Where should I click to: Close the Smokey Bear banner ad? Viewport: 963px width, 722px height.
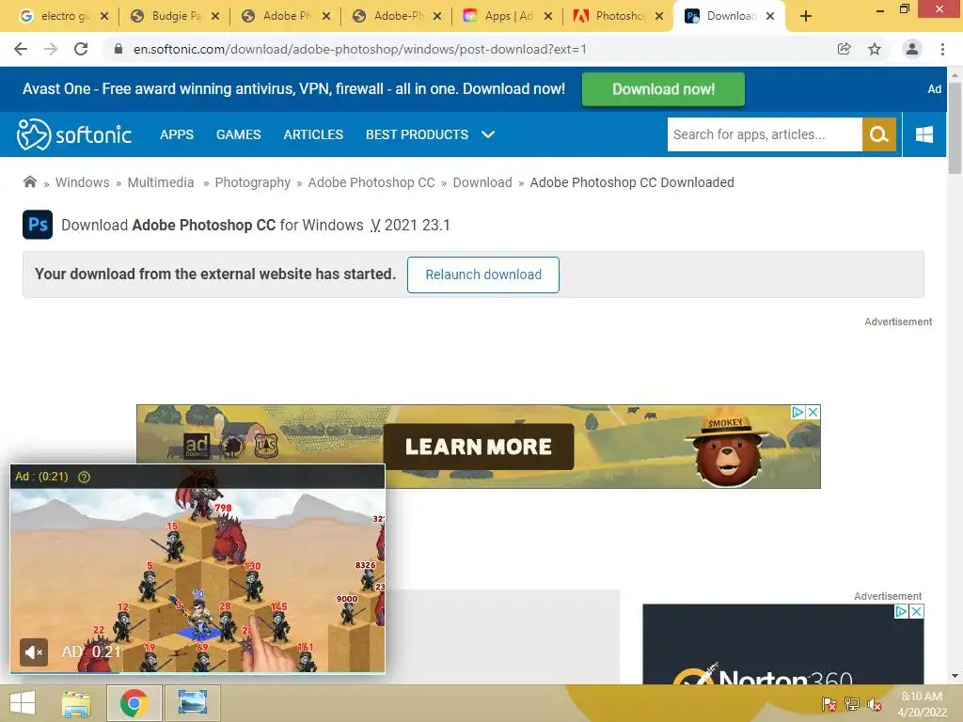point(813,412)
